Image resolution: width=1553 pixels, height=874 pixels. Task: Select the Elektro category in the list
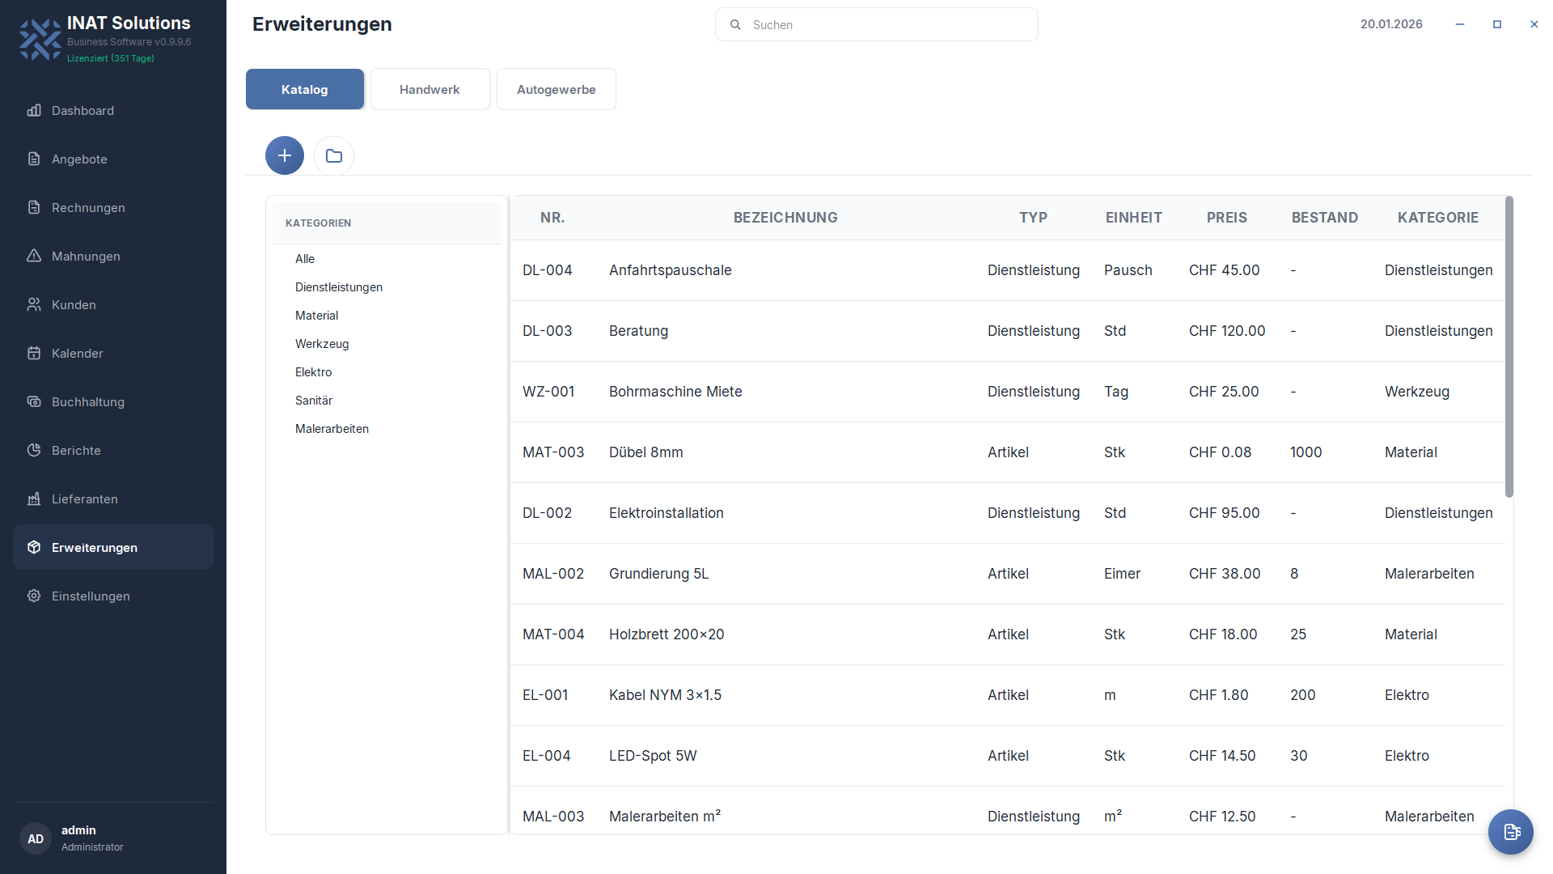tap(314, 371)
